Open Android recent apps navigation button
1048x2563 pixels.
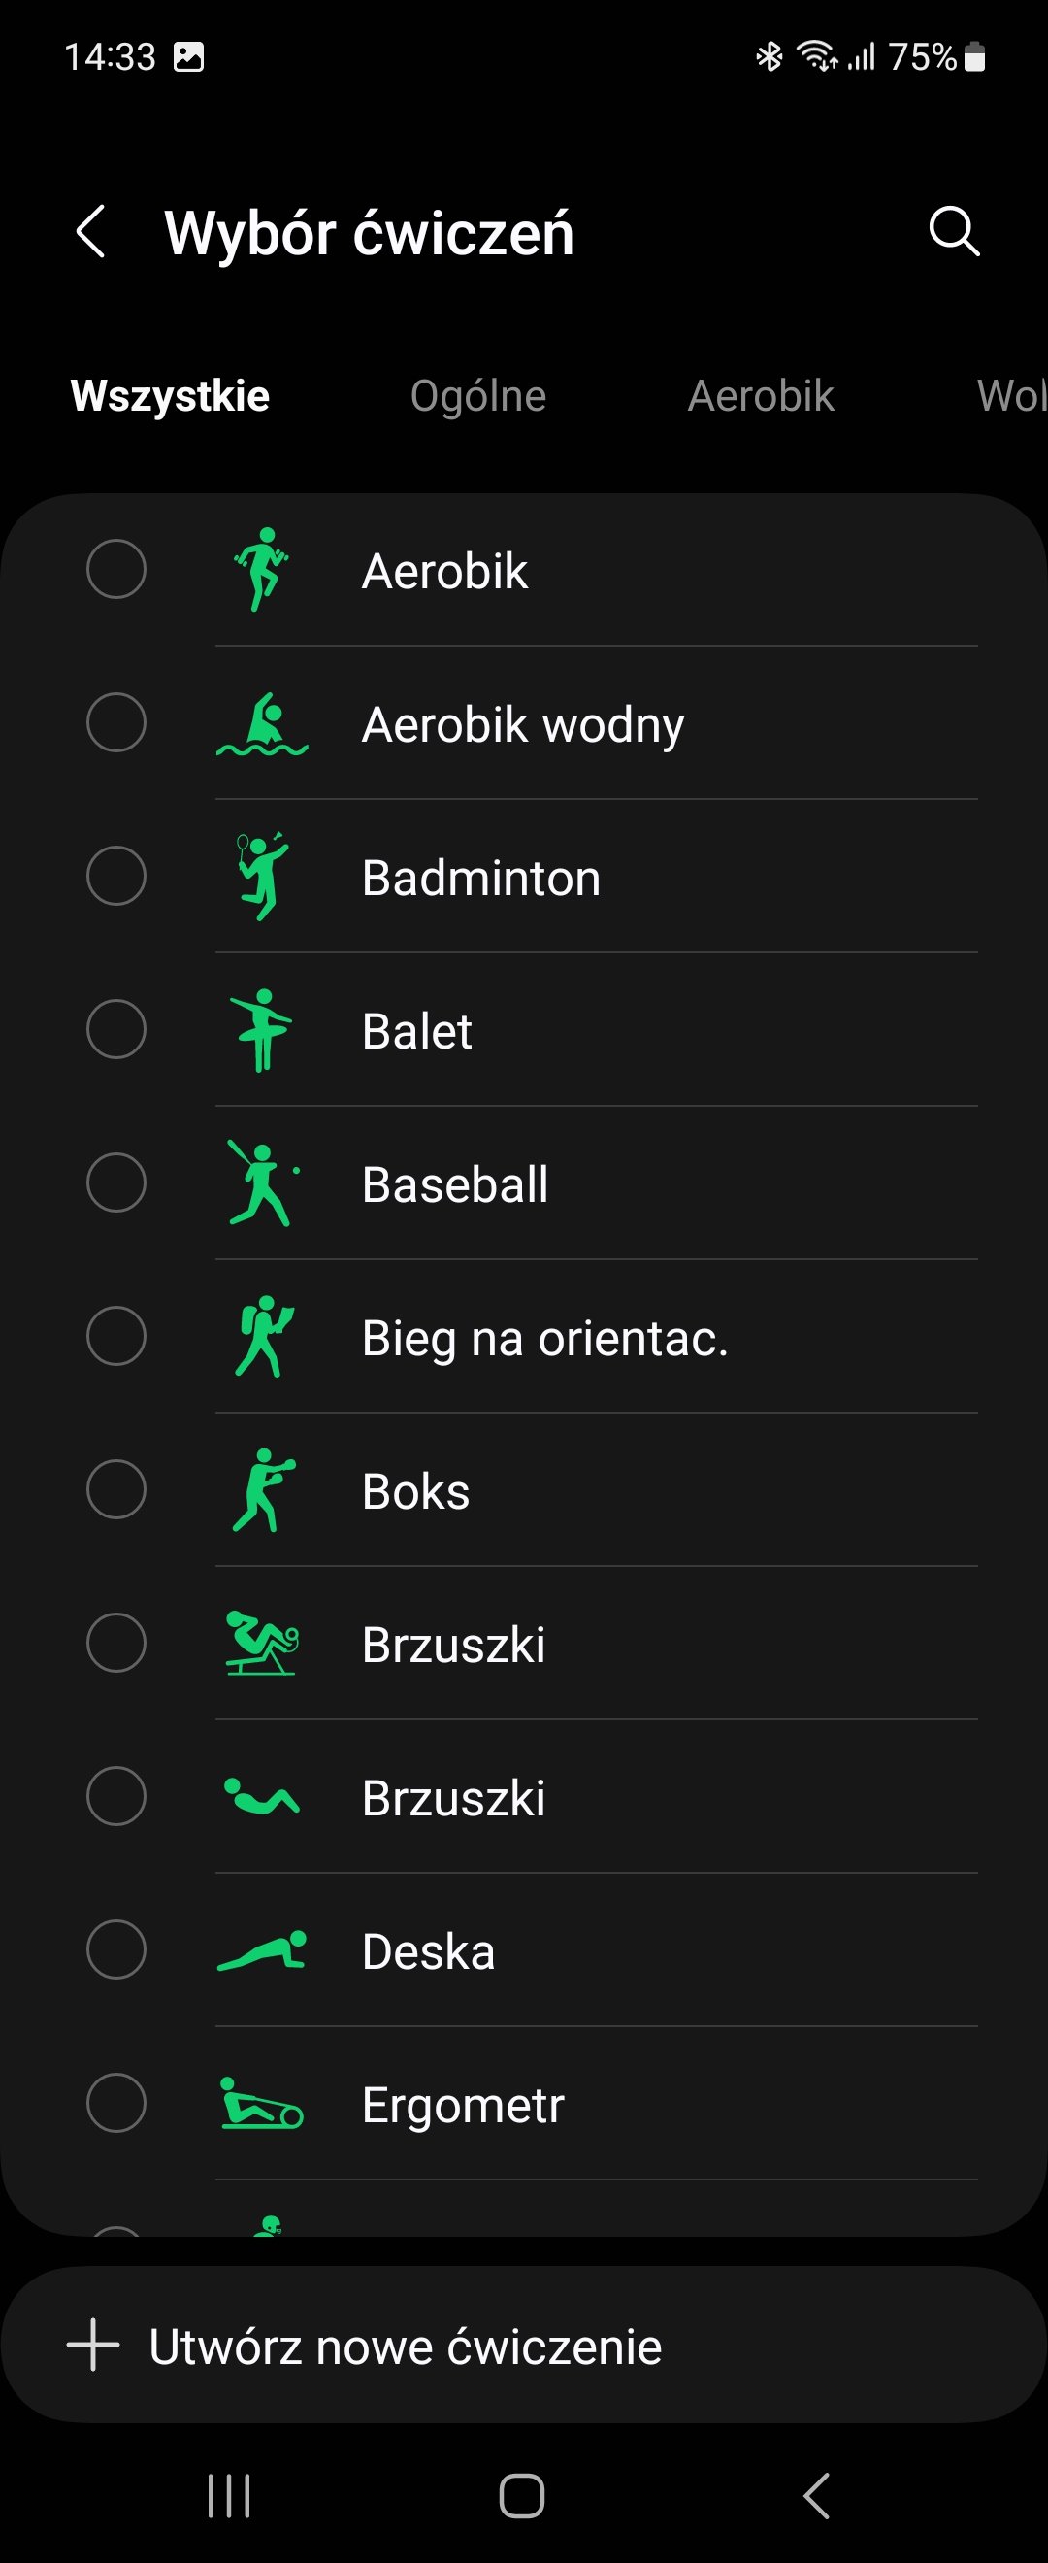pyautogui.click(x=229, y=2495)
